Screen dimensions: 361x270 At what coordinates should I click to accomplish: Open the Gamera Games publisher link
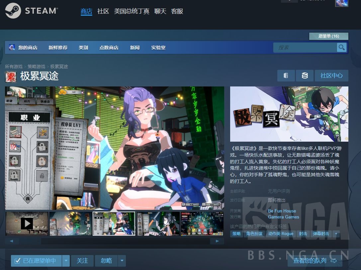click(283, 217)
